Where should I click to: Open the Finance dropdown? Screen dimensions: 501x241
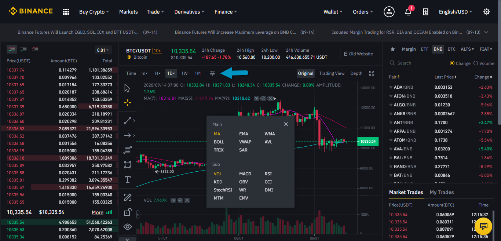click(x=226, y=12)
